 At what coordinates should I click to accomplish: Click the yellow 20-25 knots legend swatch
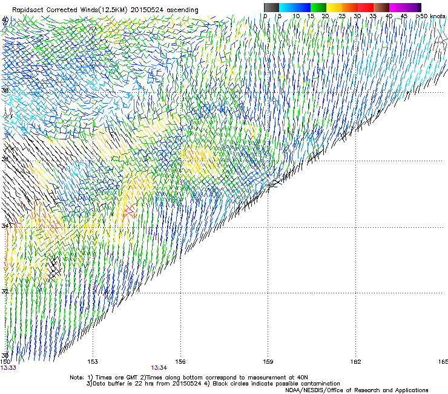pos(334,7)
